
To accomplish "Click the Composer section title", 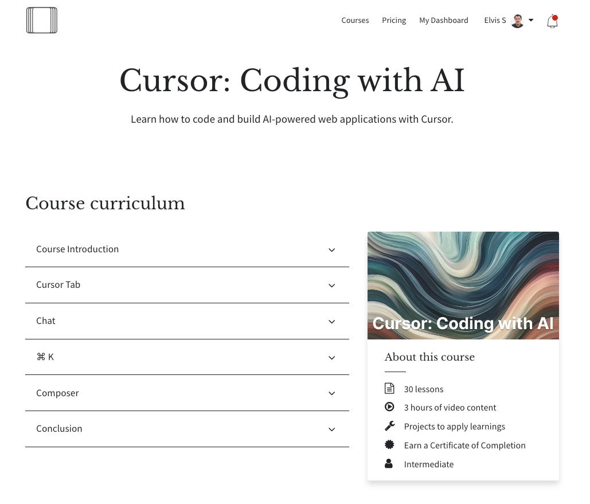I will (x=57, y=393).
